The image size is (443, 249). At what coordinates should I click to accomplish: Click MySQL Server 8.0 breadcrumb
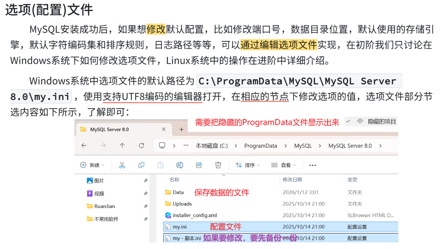350,146
